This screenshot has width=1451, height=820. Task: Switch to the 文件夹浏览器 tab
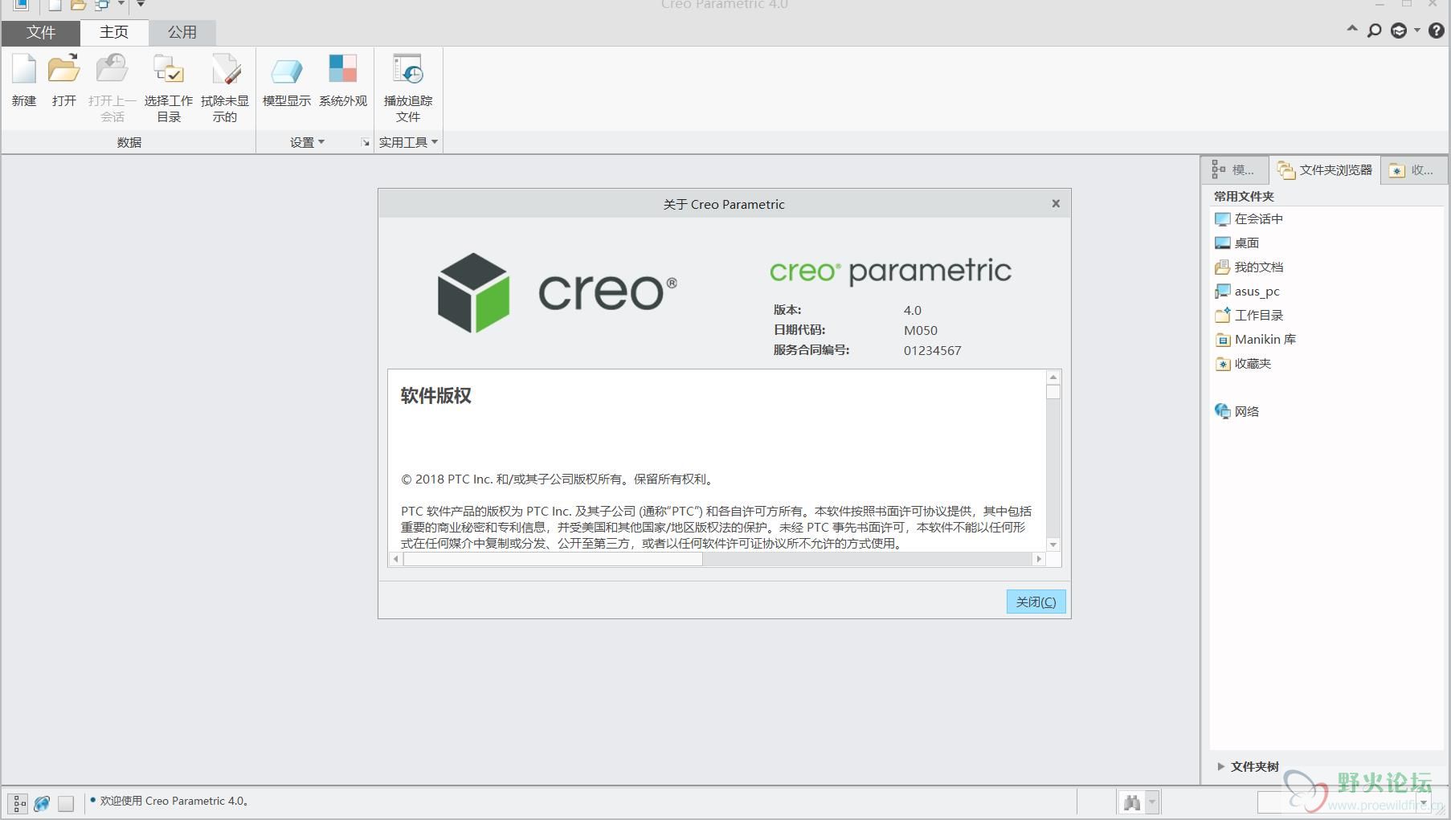coord(1325,170)
